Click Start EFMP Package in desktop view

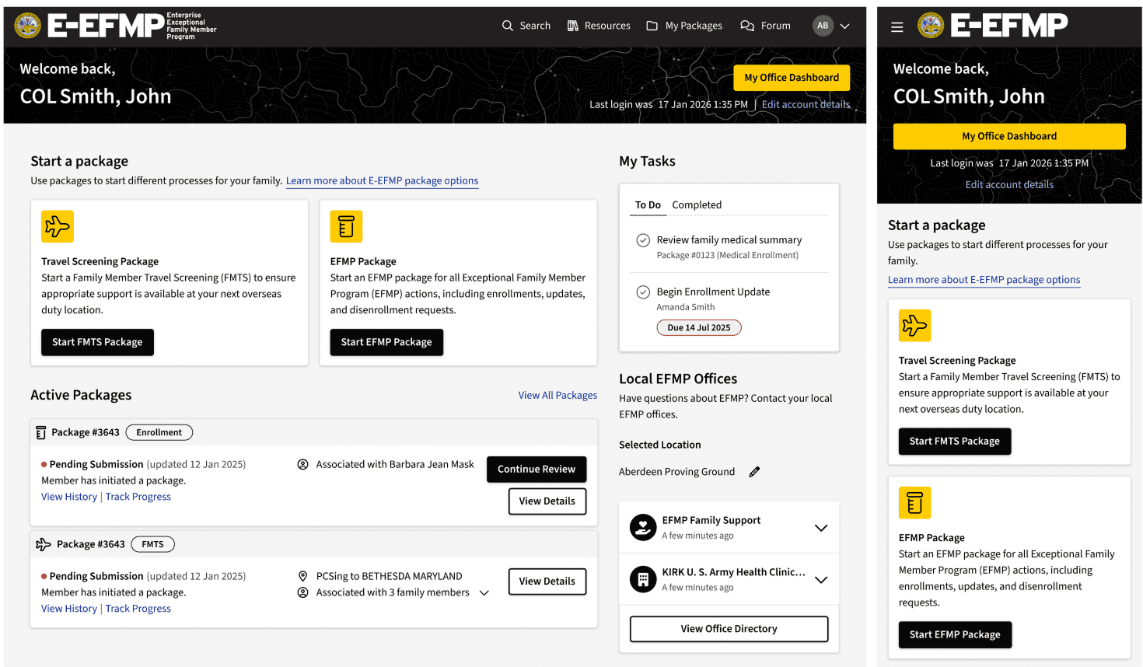[x=386, y=342]
